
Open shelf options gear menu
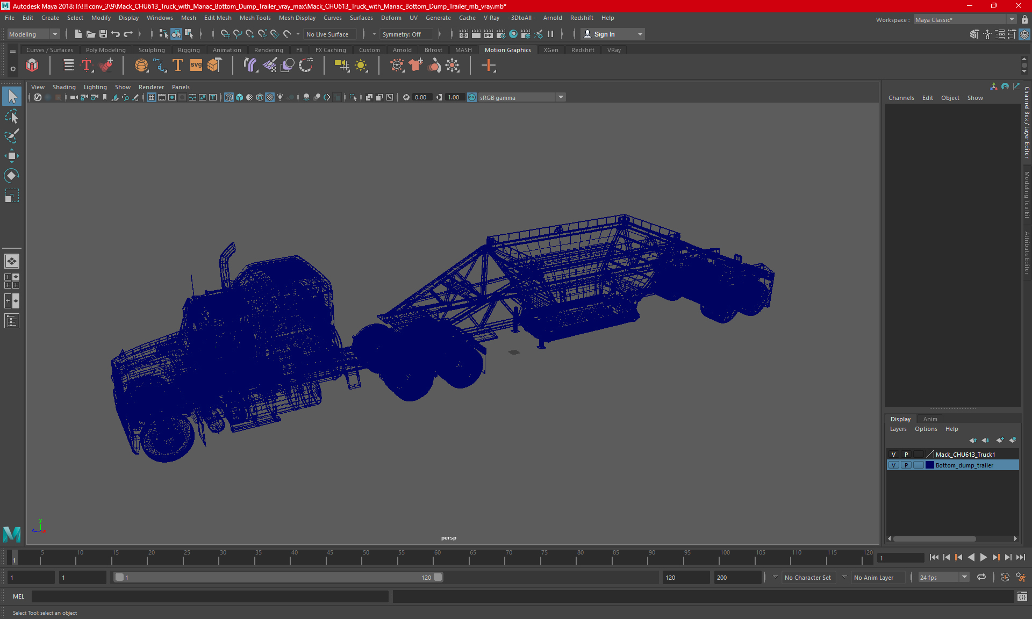[13, 69]
